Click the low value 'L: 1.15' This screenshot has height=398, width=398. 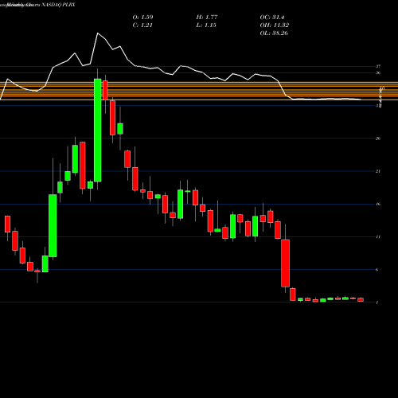point(206,25)
